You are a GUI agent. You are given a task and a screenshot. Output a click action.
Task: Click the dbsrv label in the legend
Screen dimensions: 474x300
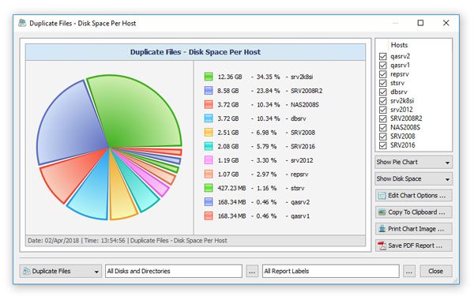pyautogui.click(x=299, y=118)
